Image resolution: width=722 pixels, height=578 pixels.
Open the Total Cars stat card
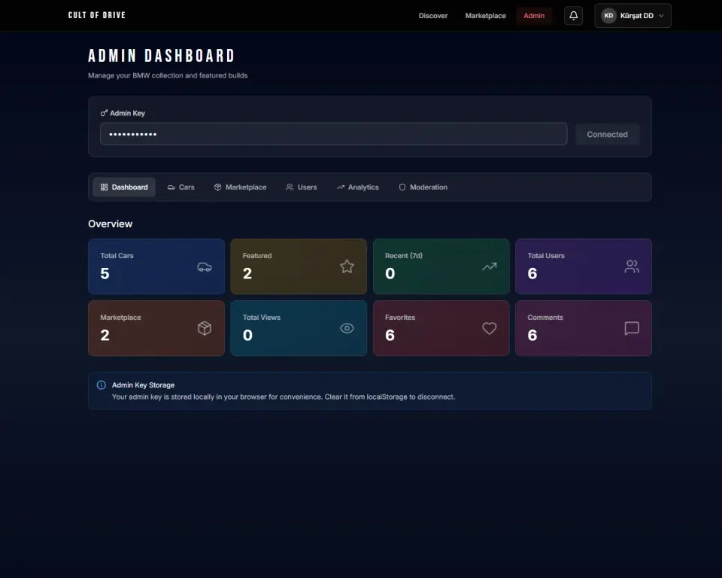click(156, 266)
